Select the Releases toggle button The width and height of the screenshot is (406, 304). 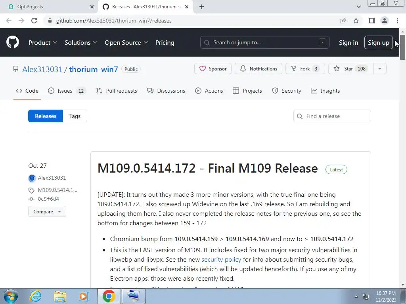[x=46, y=116]
